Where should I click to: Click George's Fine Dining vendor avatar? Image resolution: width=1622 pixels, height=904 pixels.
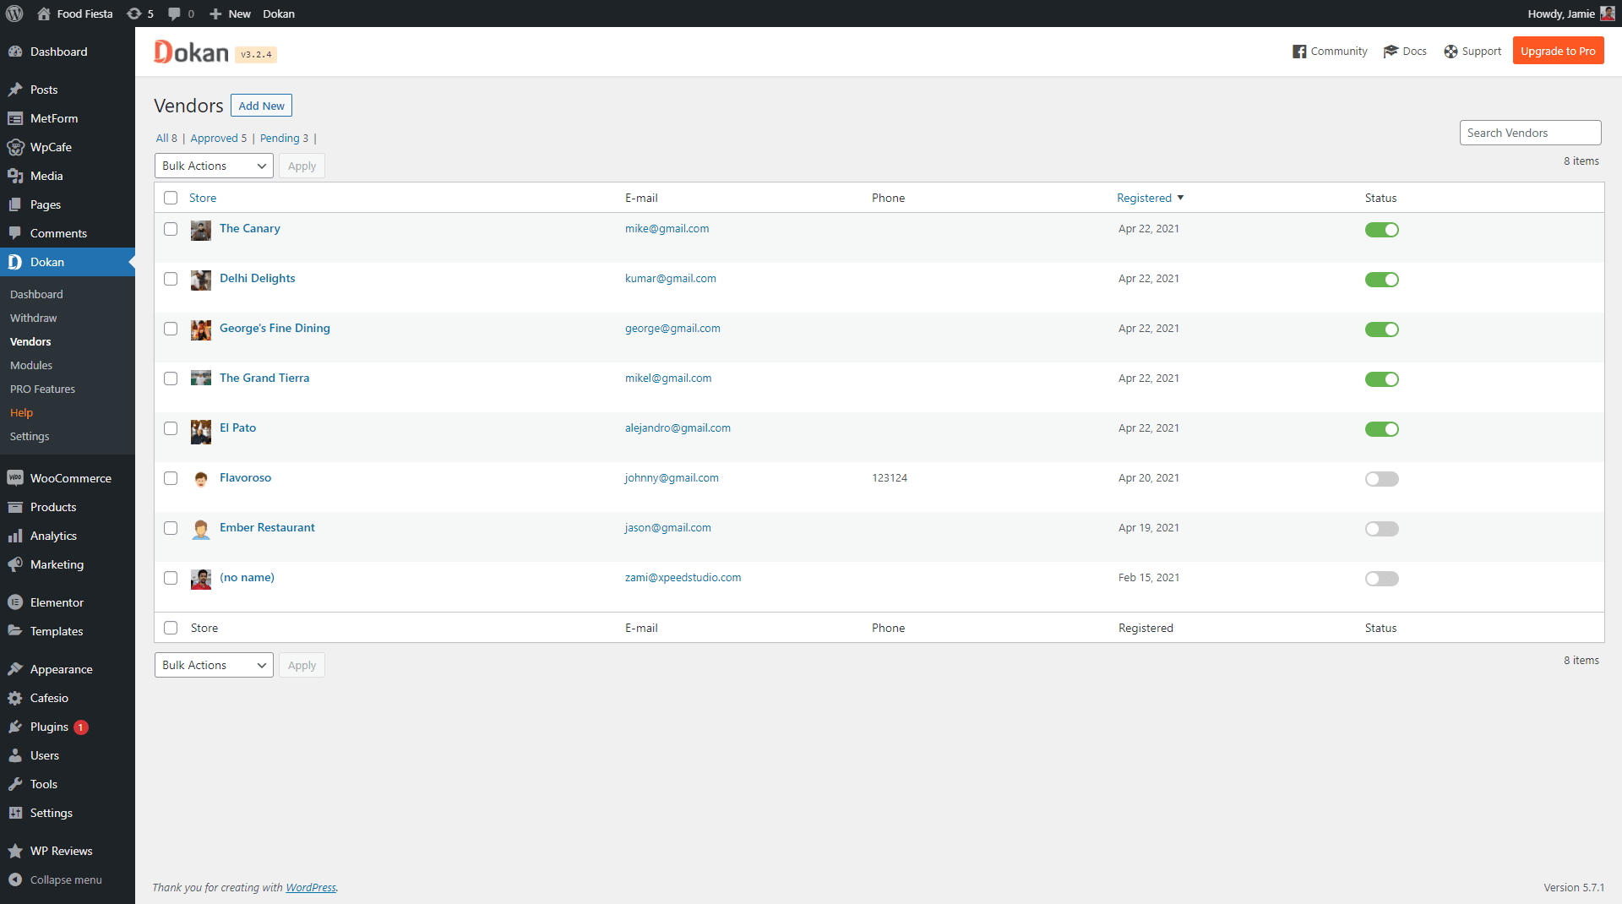click(x=201, y=329)
